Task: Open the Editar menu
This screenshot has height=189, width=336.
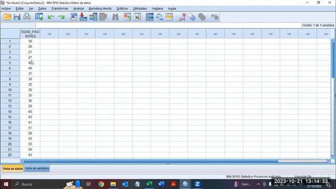Action: point(20,8)
